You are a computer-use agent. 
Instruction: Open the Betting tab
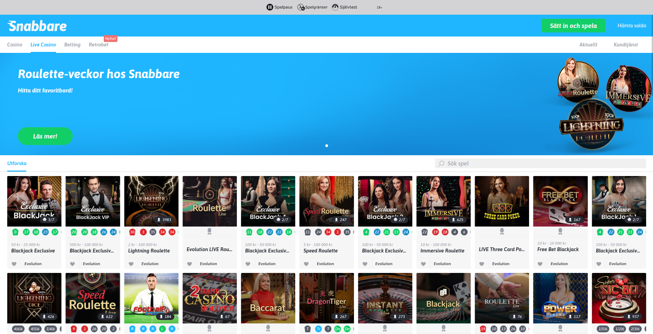[x=72, y=45]
